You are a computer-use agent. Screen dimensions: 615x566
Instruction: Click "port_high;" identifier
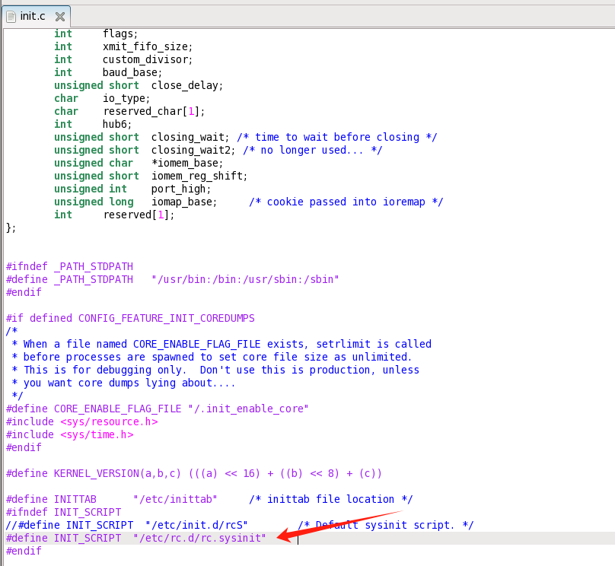click(x=181, y=189)
